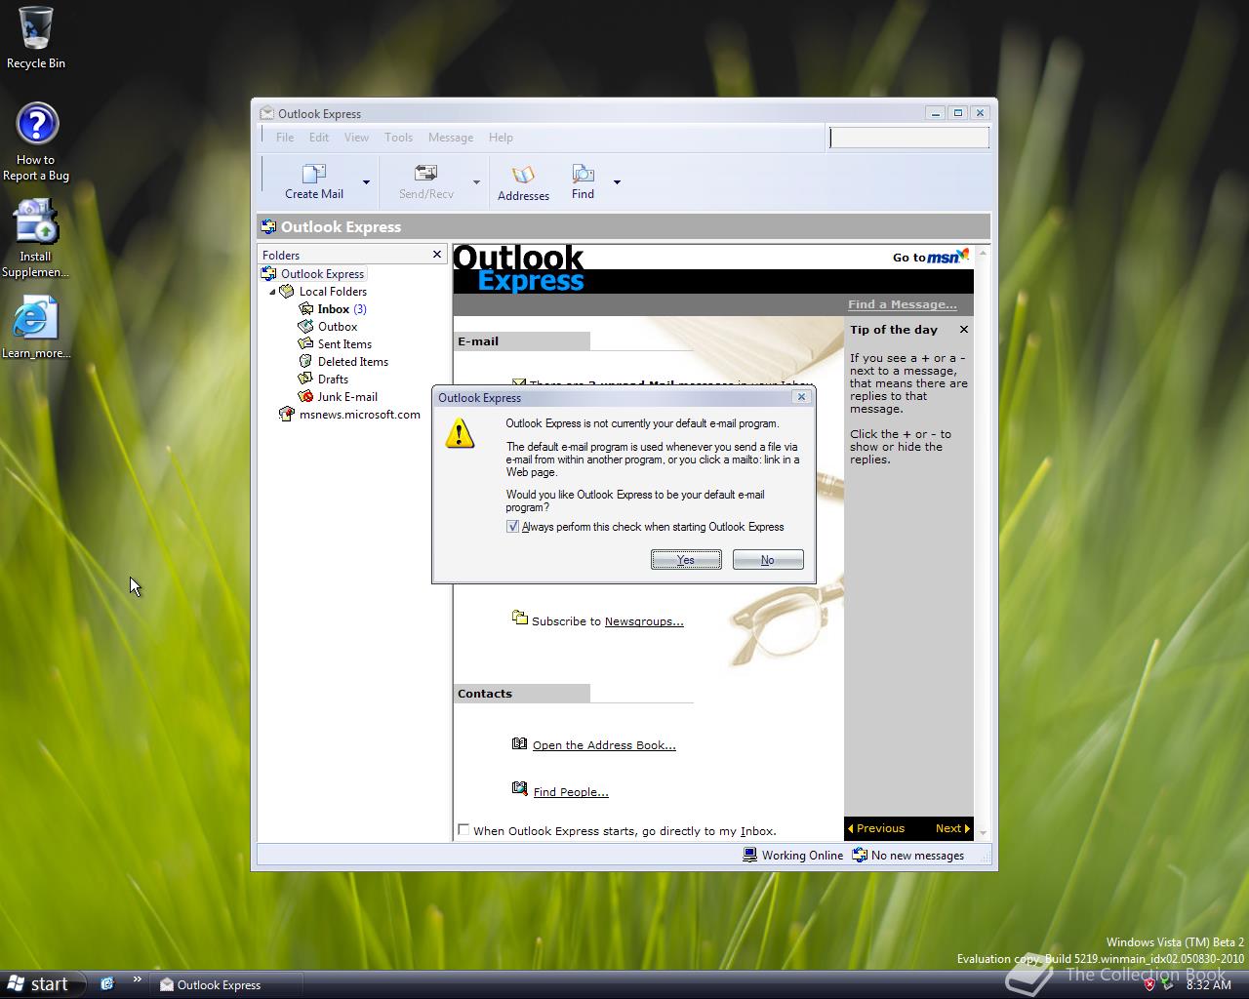Select Install Supplemental desktop icon
The width and height of the screenshot is (1249, 999).
coord(36,220)
